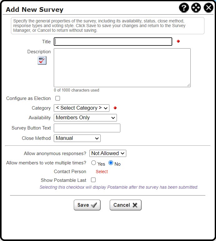
Task: Enable Configure as Election checkbox
Action: (58, 98)
